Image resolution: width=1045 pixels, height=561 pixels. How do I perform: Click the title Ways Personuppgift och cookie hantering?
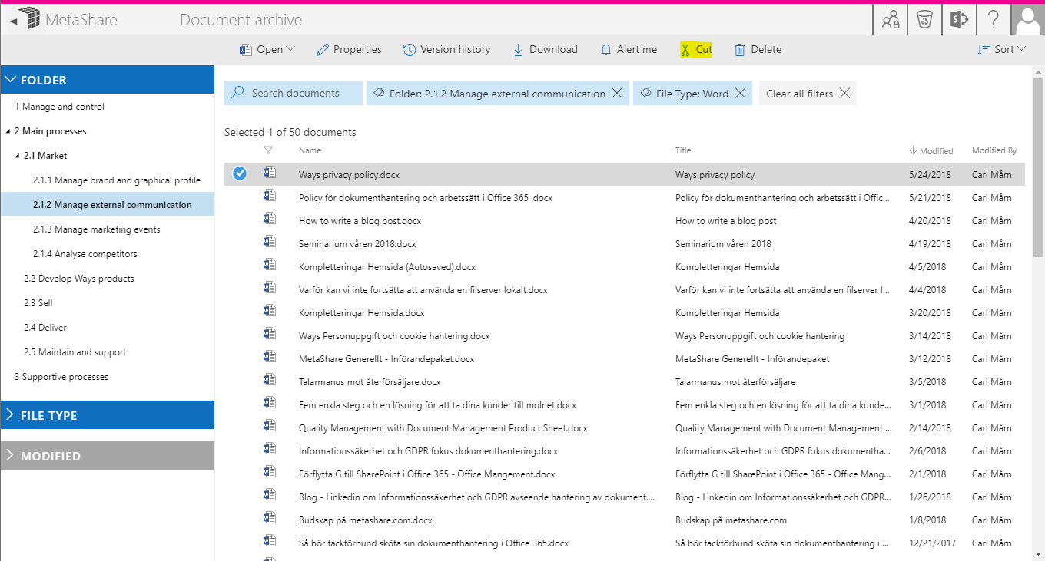tap(760, 336)
